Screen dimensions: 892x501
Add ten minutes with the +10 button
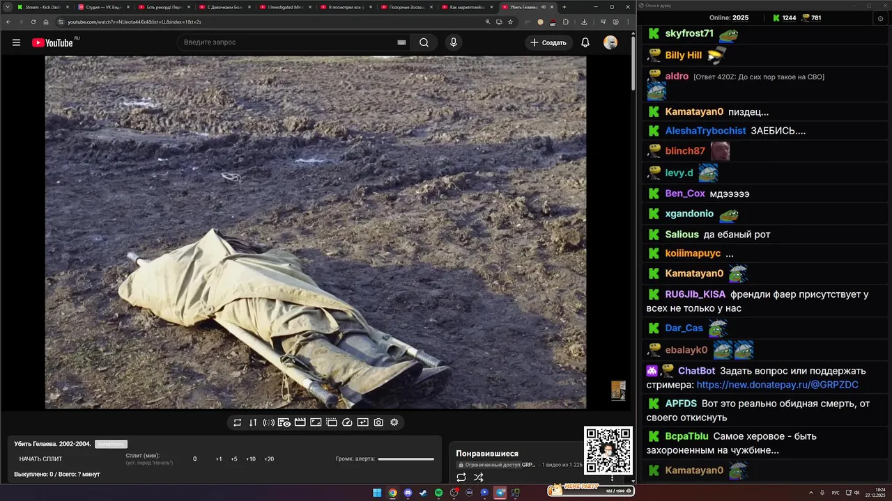(x=251, y=459)
